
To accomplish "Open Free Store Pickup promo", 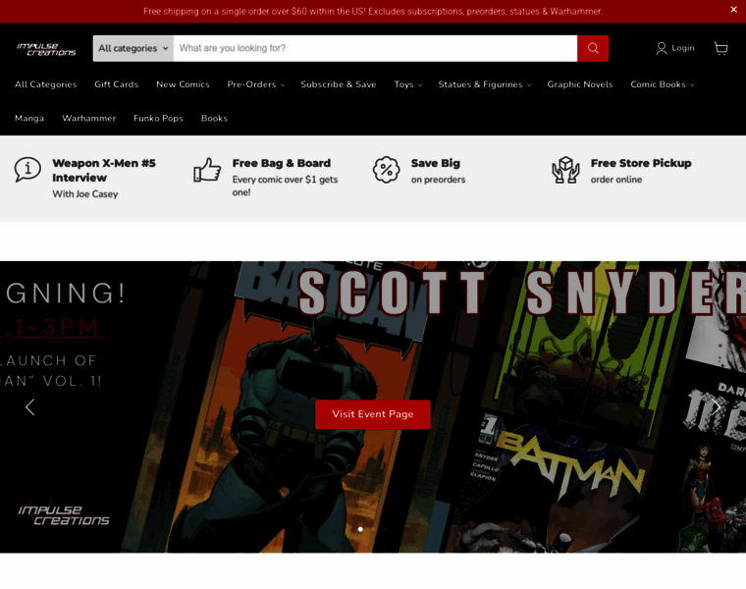I will click(x=641, y=163).
